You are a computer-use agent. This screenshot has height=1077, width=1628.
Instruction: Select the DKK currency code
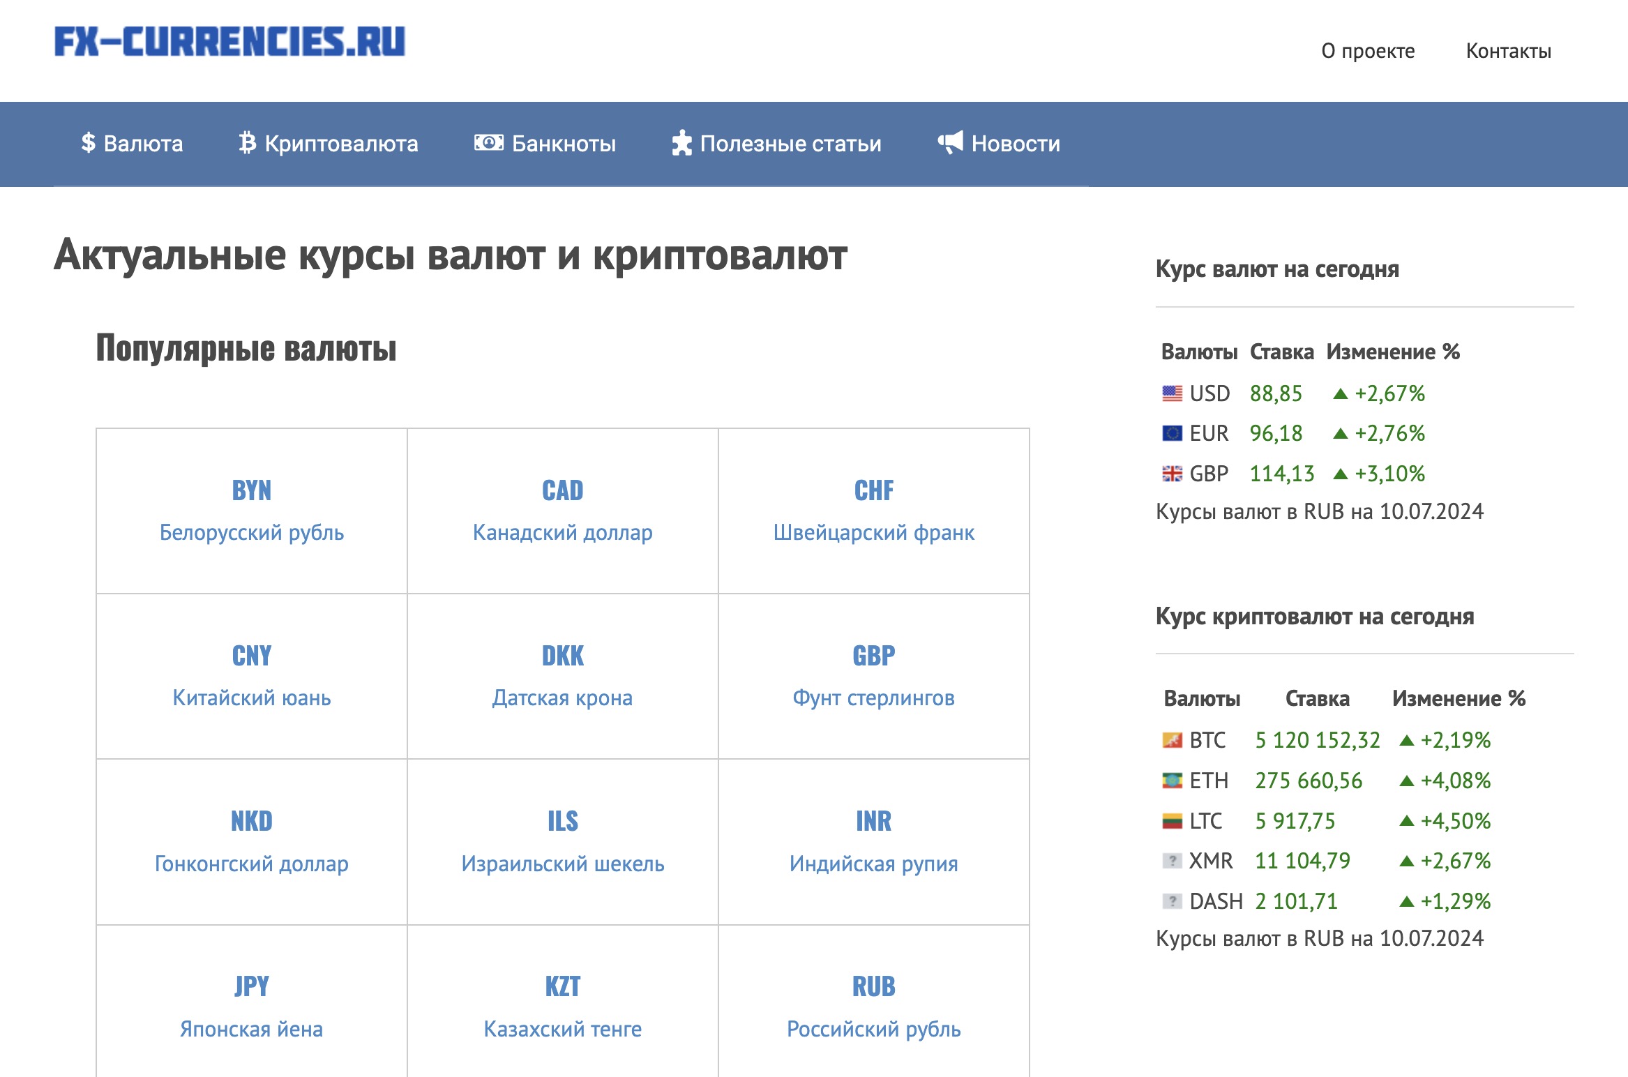tap(563, 656)
